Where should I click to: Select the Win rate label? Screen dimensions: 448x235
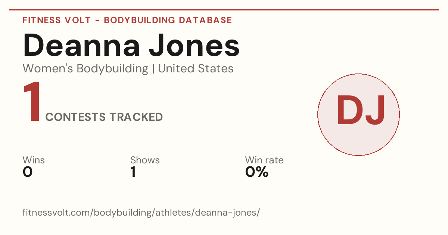coord(264,160)
